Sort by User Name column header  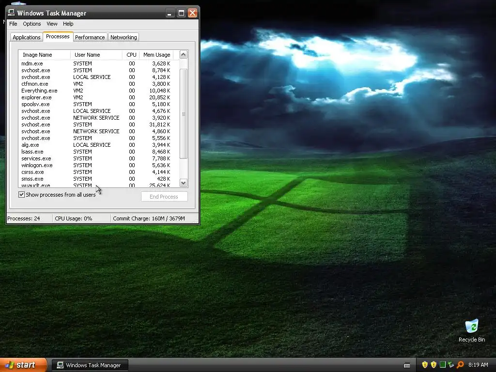pos(96,55)
